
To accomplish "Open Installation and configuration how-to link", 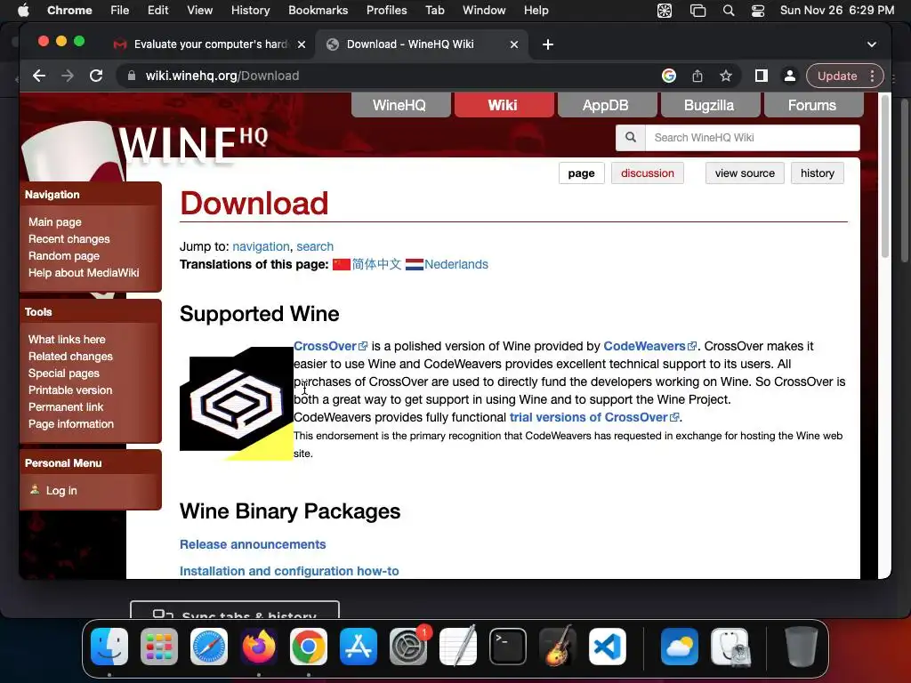I will (x=289, y=571).
